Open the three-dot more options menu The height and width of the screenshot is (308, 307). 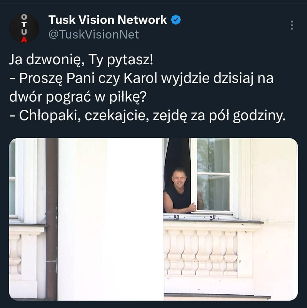click(292, 25)
